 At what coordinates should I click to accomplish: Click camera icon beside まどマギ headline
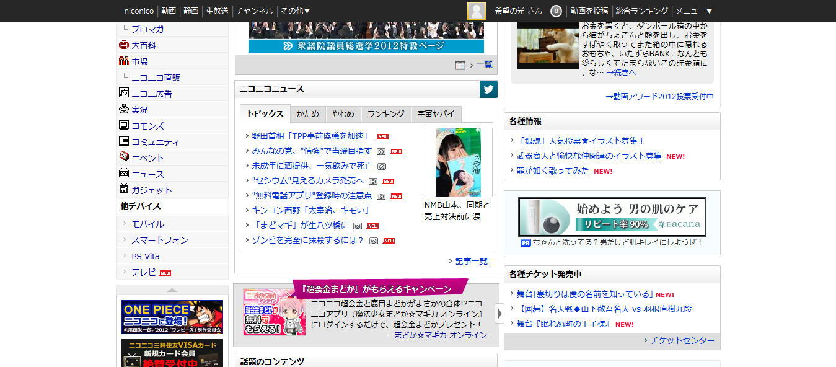[x=358, y=226]
